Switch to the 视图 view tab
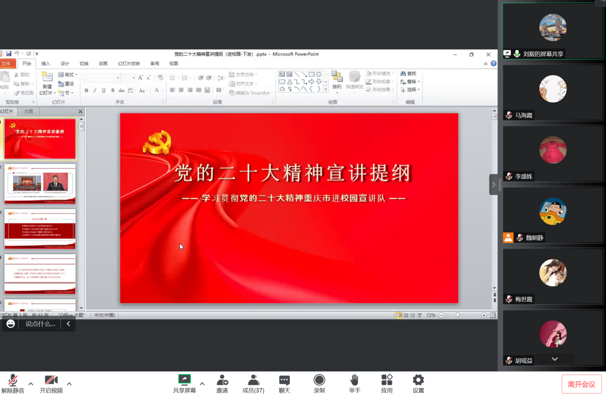 tap(174, 63)
